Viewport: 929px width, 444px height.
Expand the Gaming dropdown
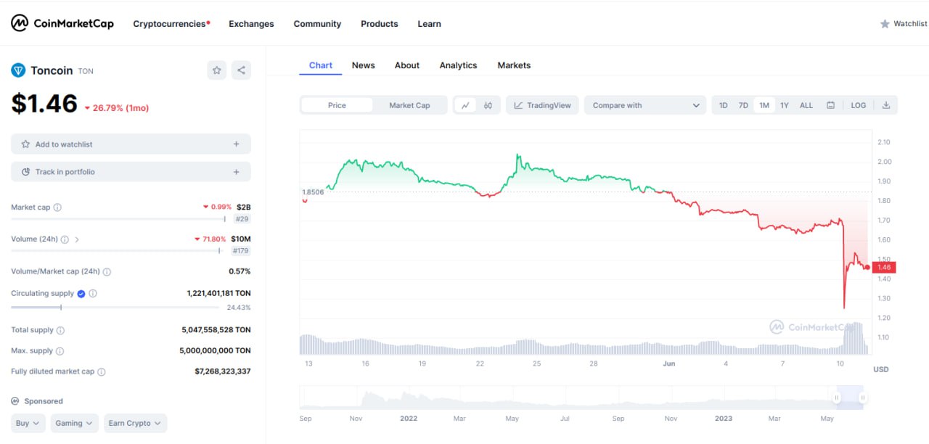[x=75, y=423]
